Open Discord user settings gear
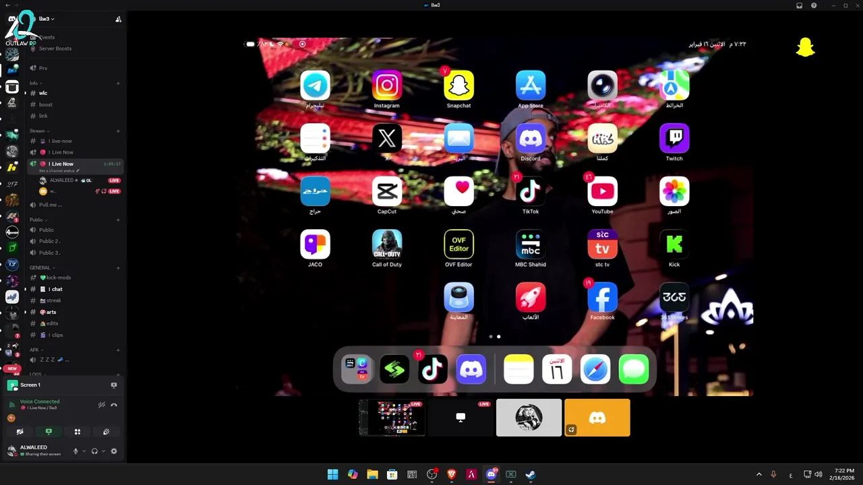This screenshot has width=863, height=485. 114,451
